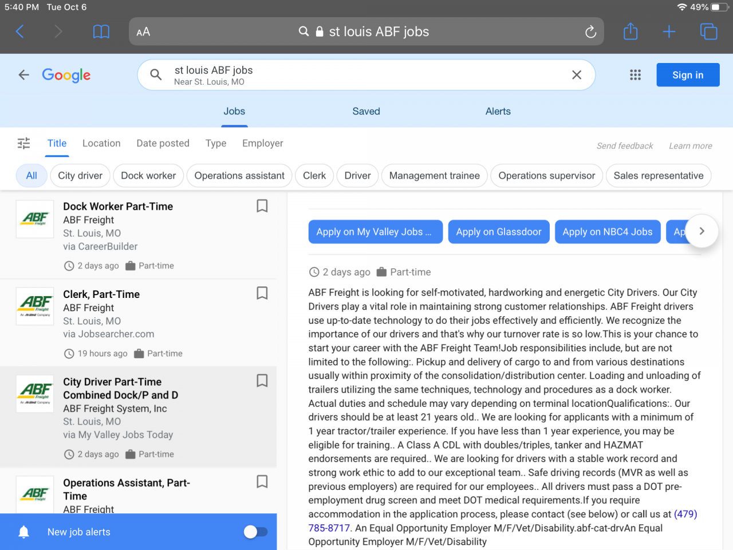Open Dock Worker Part-Time listing title
This screenshot has height=550, width=733.
coord(118,206)
